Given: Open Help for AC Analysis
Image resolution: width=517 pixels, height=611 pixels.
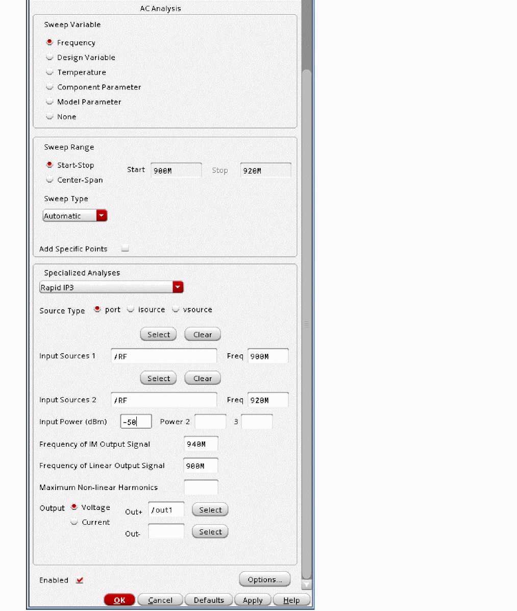Looking at the screenshot, I should (291, 600).
